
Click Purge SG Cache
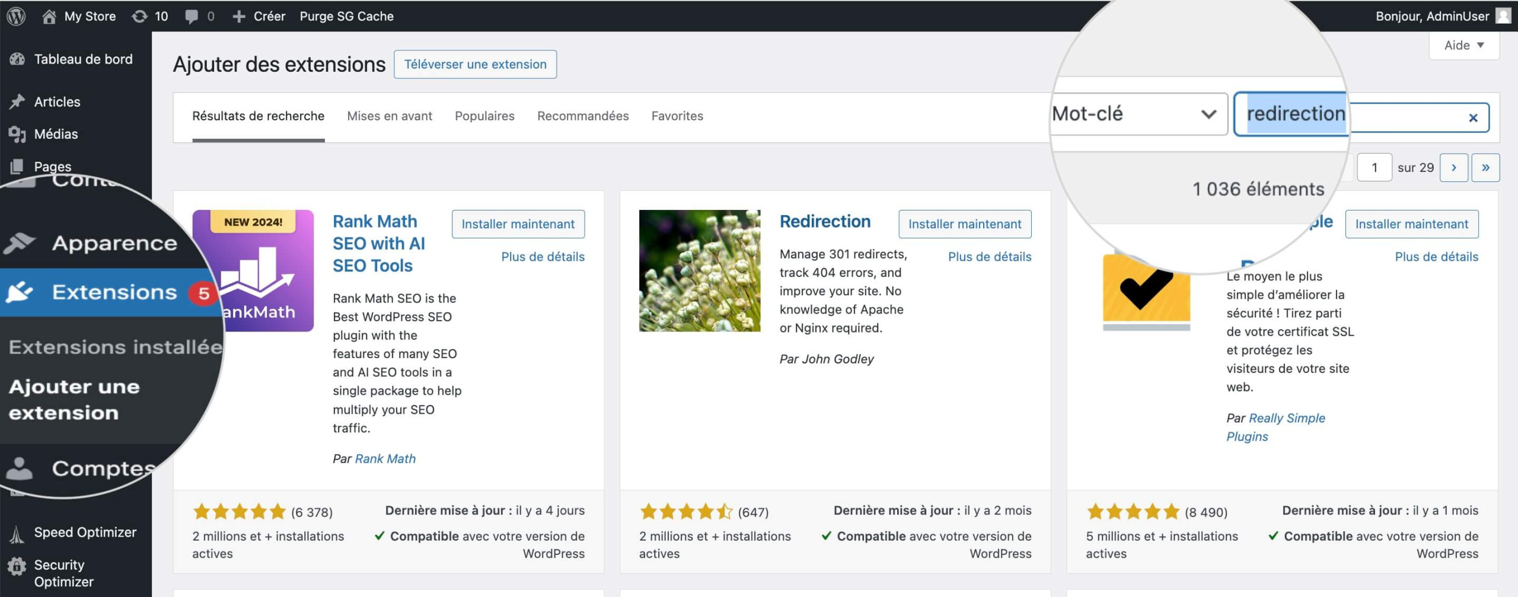[346, 16]
